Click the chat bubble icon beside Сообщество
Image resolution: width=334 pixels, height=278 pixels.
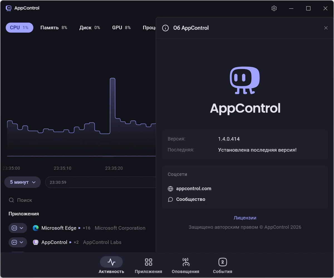pos(170,199)
